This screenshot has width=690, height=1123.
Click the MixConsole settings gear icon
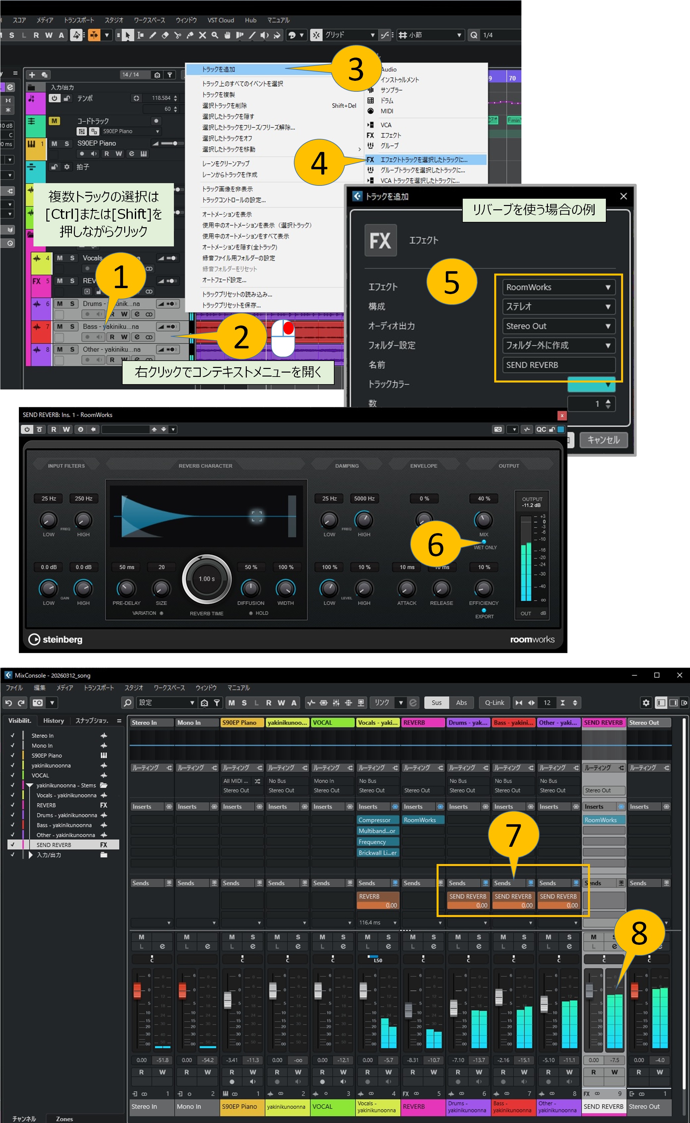point(646,703)
